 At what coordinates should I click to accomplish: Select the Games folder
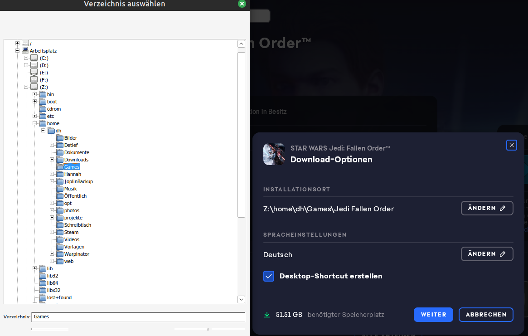coord(72,167)
